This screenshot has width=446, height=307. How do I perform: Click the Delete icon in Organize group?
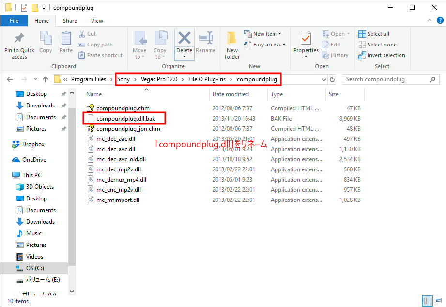(x=184, y=39)
